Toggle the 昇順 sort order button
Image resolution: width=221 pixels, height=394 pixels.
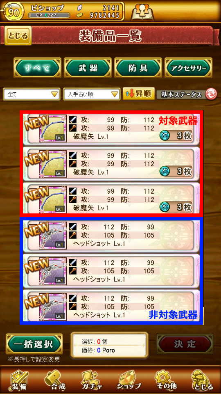[139, 94]
